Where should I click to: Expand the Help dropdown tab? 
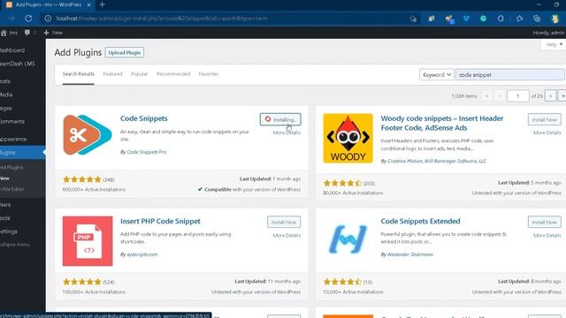pos(554,44)
